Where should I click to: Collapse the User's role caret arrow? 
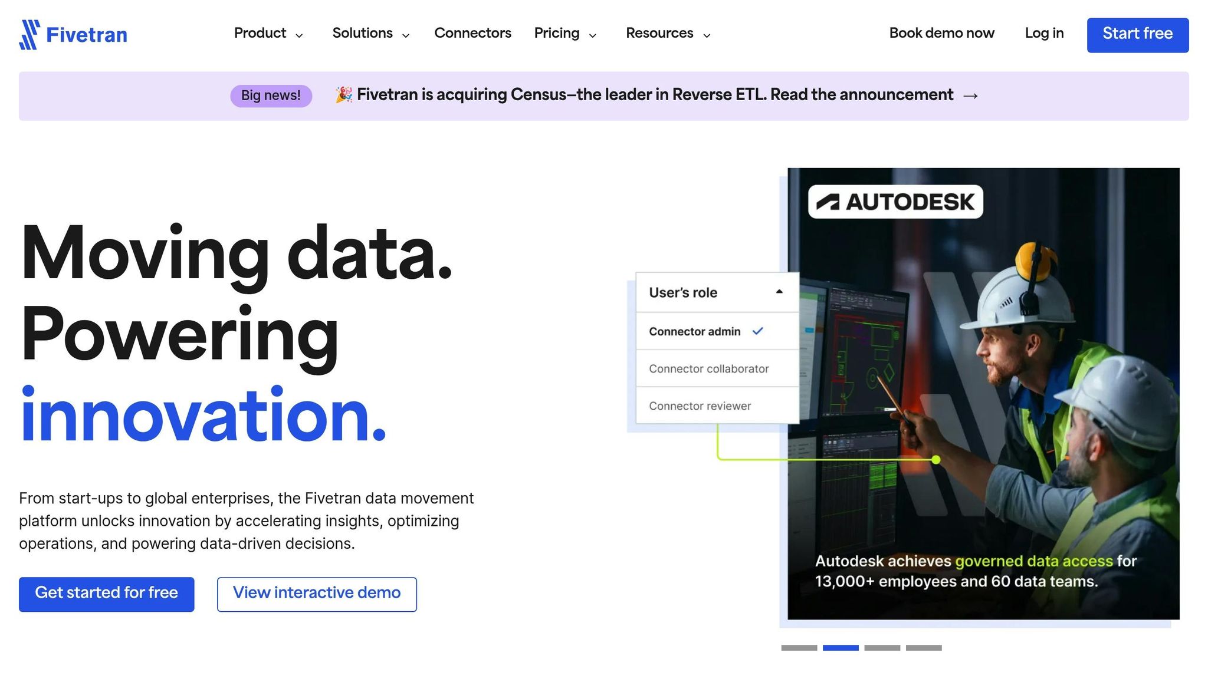pos(779,292)
